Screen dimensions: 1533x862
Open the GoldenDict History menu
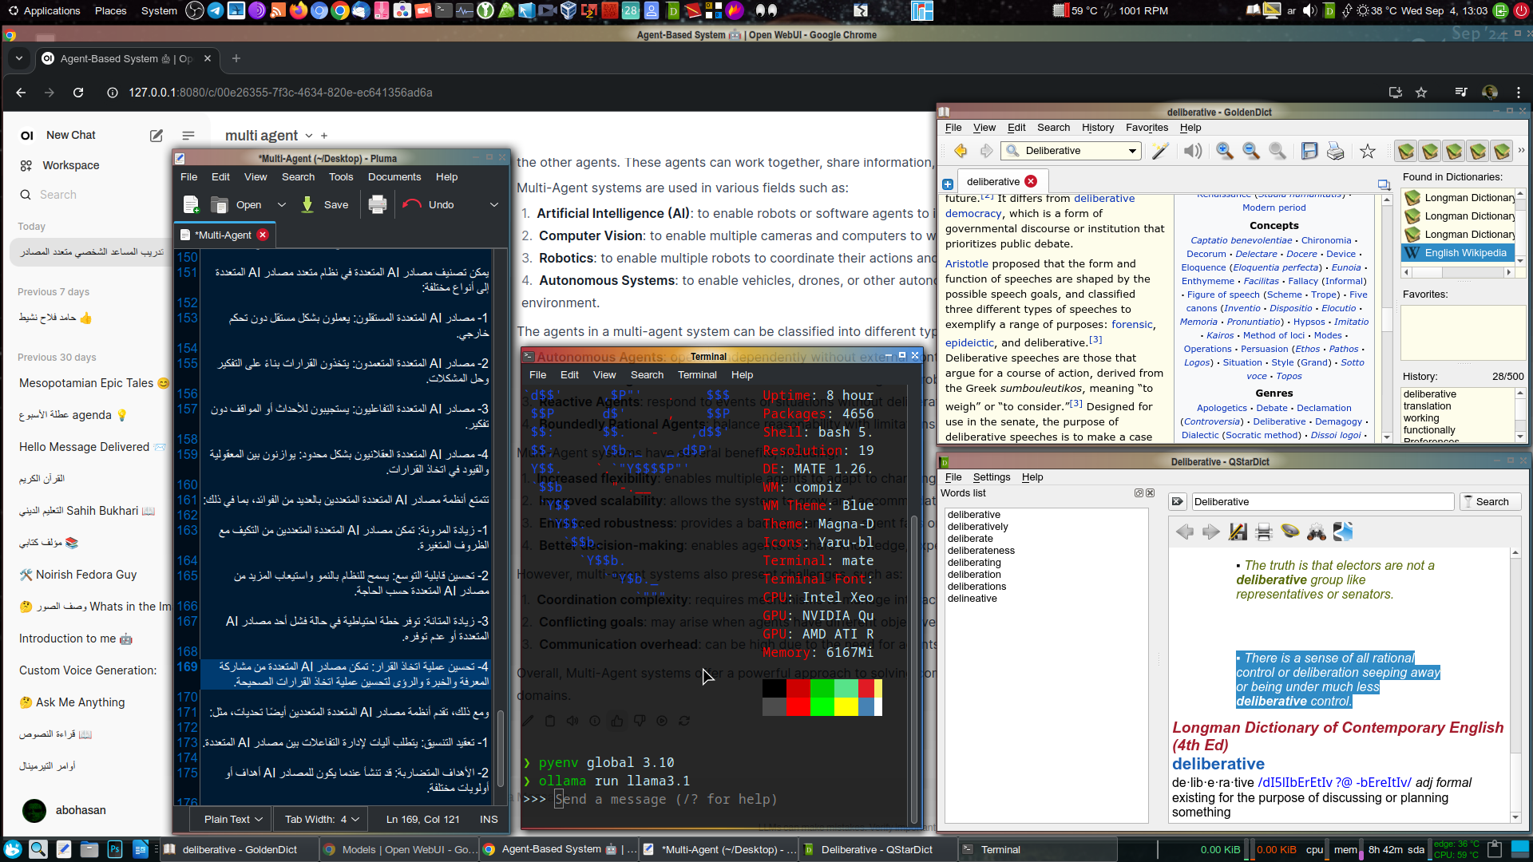click(1097, 128)
